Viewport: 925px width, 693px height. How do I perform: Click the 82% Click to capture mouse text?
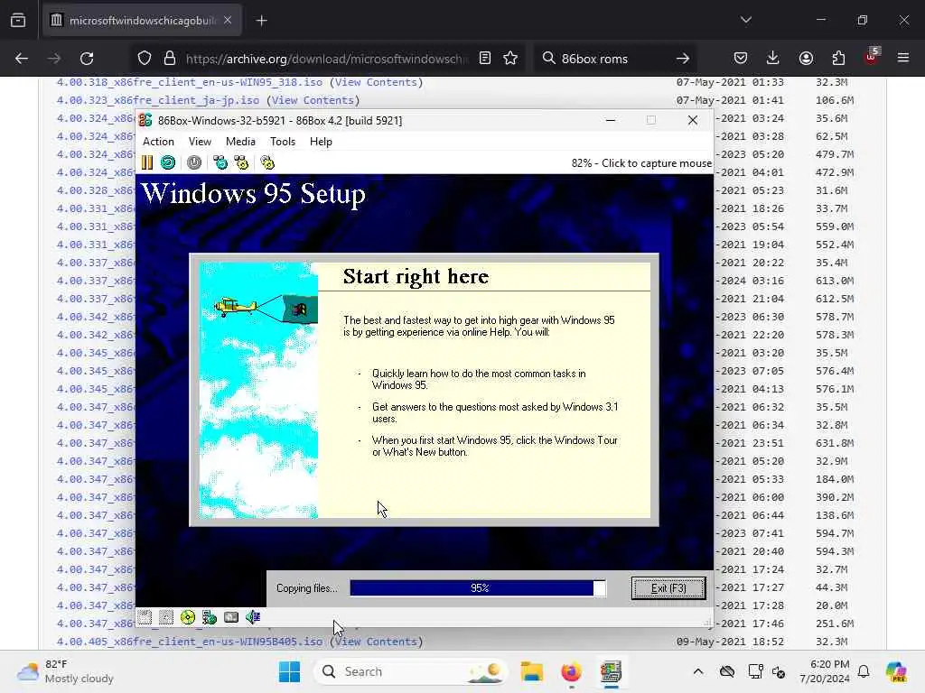point(641,163)
